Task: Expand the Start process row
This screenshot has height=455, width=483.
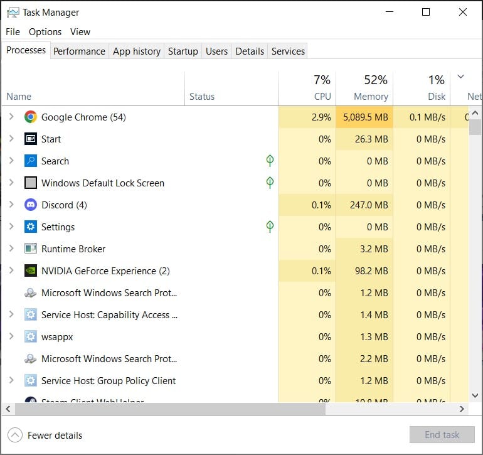Action: coord(11,139)
